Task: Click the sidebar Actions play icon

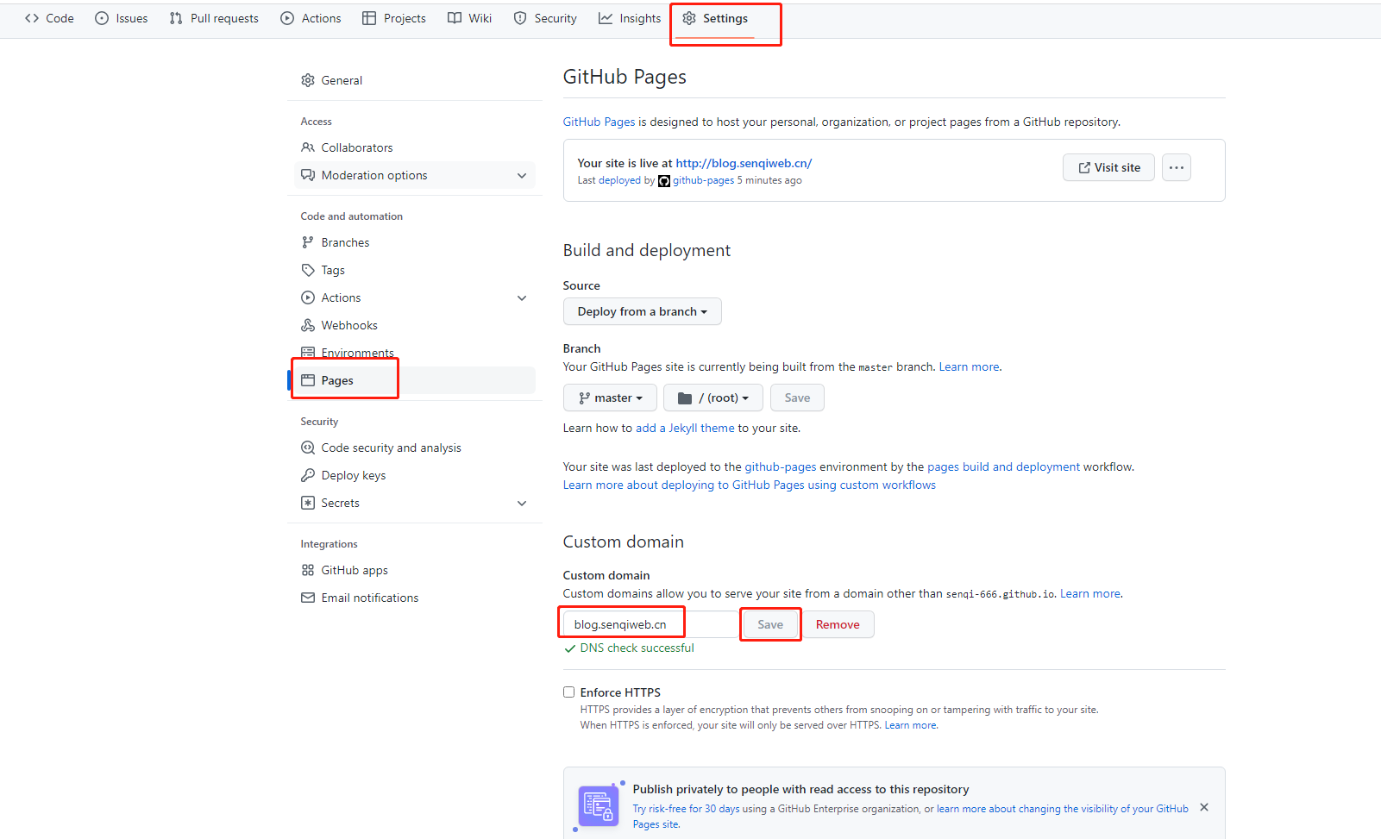Action: pos(308,297)
